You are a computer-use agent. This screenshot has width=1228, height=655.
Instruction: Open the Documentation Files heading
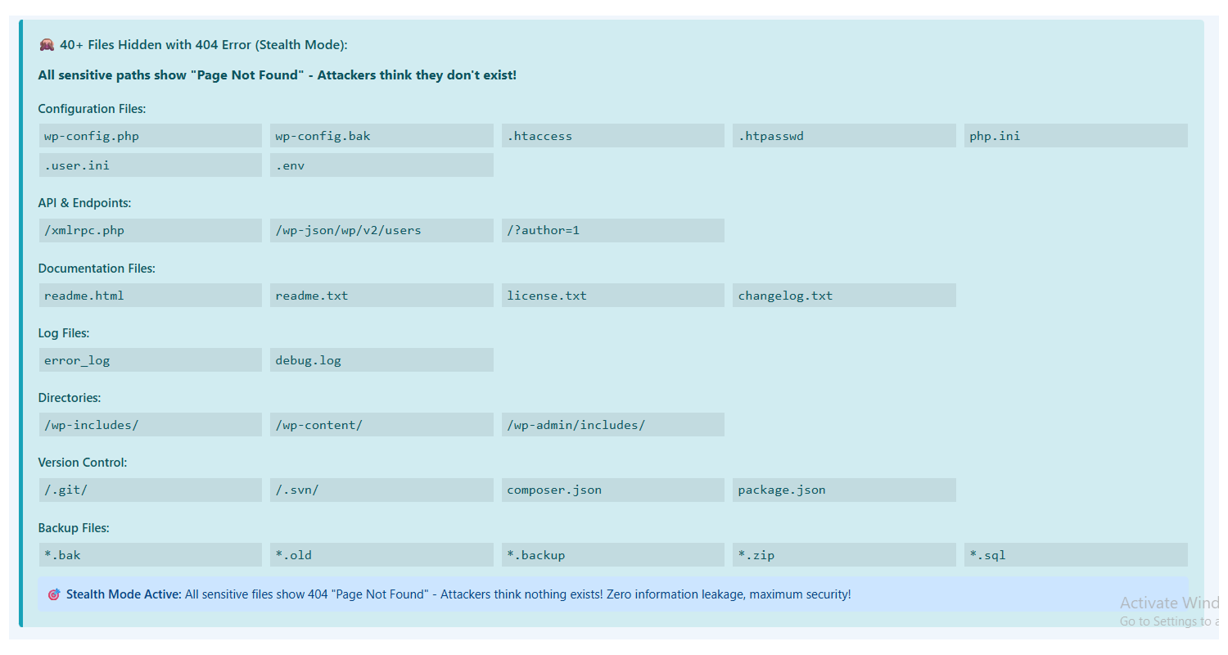(97, 268)
